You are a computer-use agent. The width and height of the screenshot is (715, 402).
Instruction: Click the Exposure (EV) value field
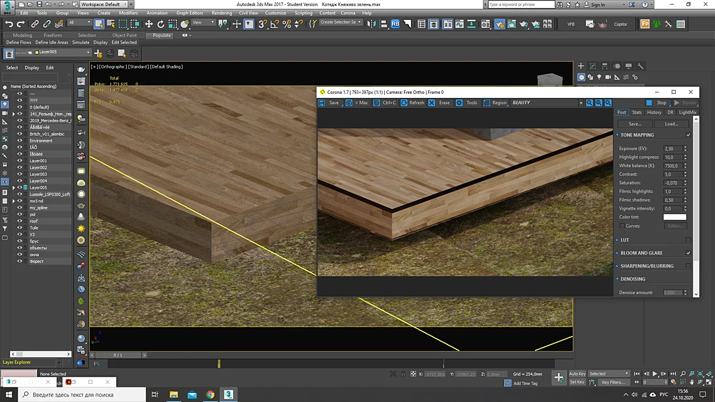(673, 148)
